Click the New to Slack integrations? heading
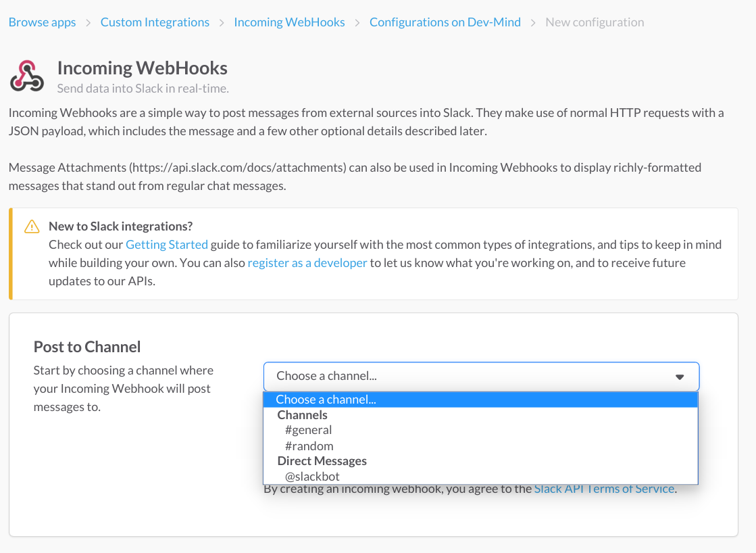Image resolution: width=756 pixels, height=553 pixels. pyautogui.click(x=120, y=226)
